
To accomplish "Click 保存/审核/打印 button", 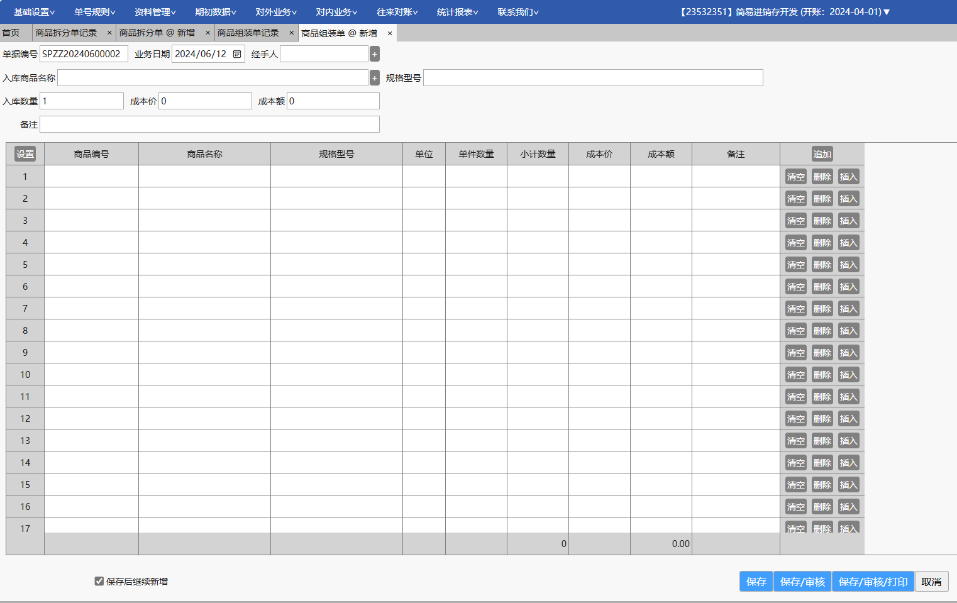I will point(873,582).
